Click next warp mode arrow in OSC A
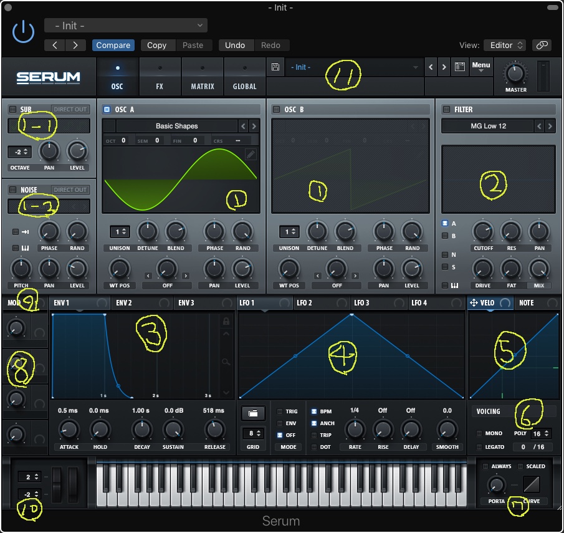This screenshot has height=533, width=564. (x=186, y=276)
